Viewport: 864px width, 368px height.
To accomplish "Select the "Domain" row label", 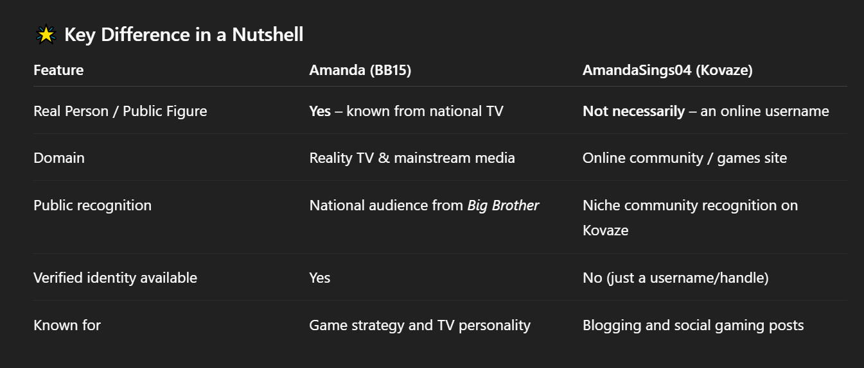I will pyautogui.click(x=59, y=158).
